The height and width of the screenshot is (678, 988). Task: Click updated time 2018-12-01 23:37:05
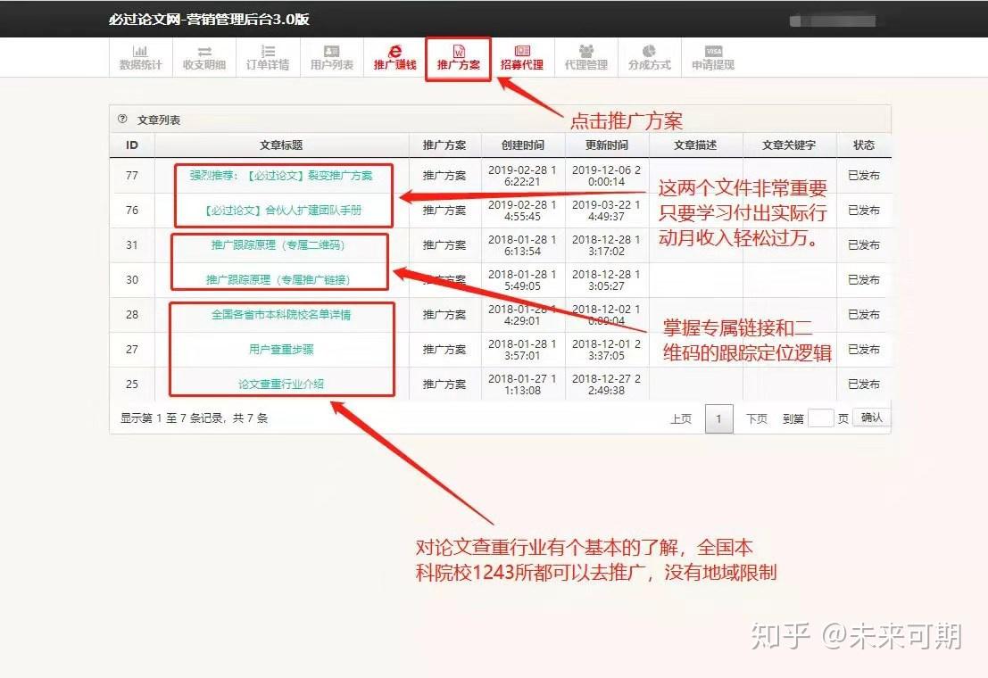pos(606,349)
